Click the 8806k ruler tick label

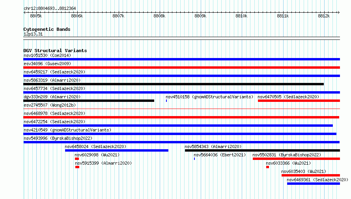click(x=77, y=16)
